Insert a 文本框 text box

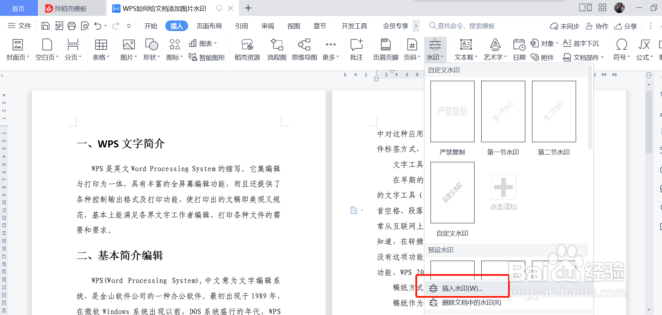[x=466, y=49]
